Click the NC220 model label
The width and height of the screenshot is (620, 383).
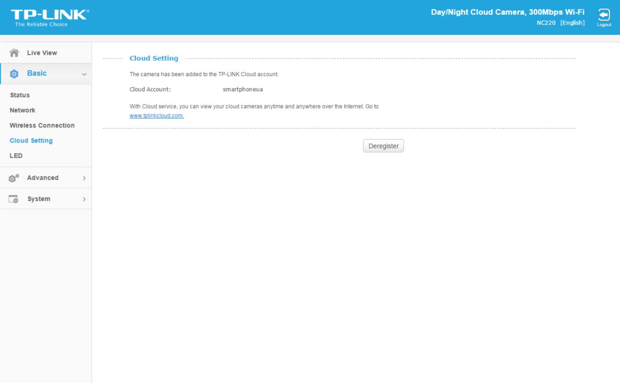click(546, 23)
